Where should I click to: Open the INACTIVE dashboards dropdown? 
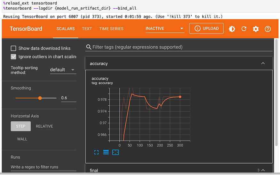click(165, 28)
